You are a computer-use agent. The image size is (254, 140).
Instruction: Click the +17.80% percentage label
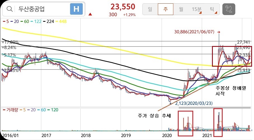[x=10, y=42]
